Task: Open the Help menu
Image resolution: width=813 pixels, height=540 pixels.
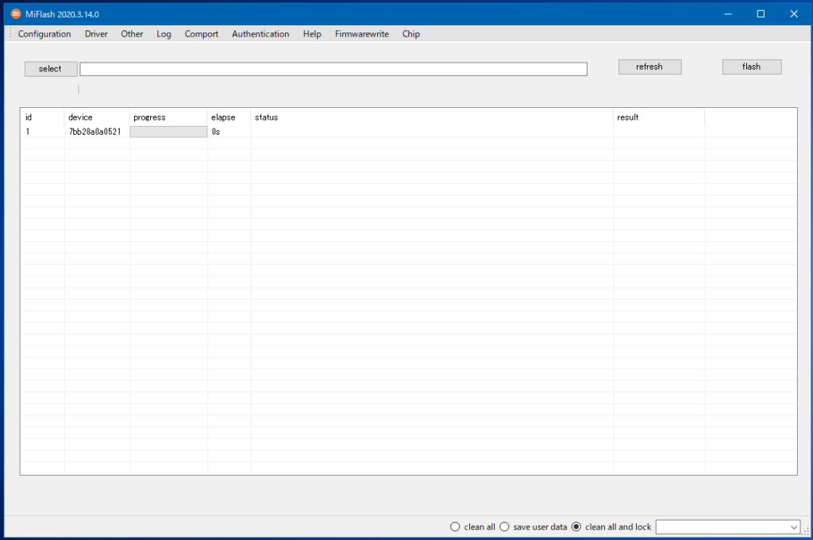Action: point(311,33)
